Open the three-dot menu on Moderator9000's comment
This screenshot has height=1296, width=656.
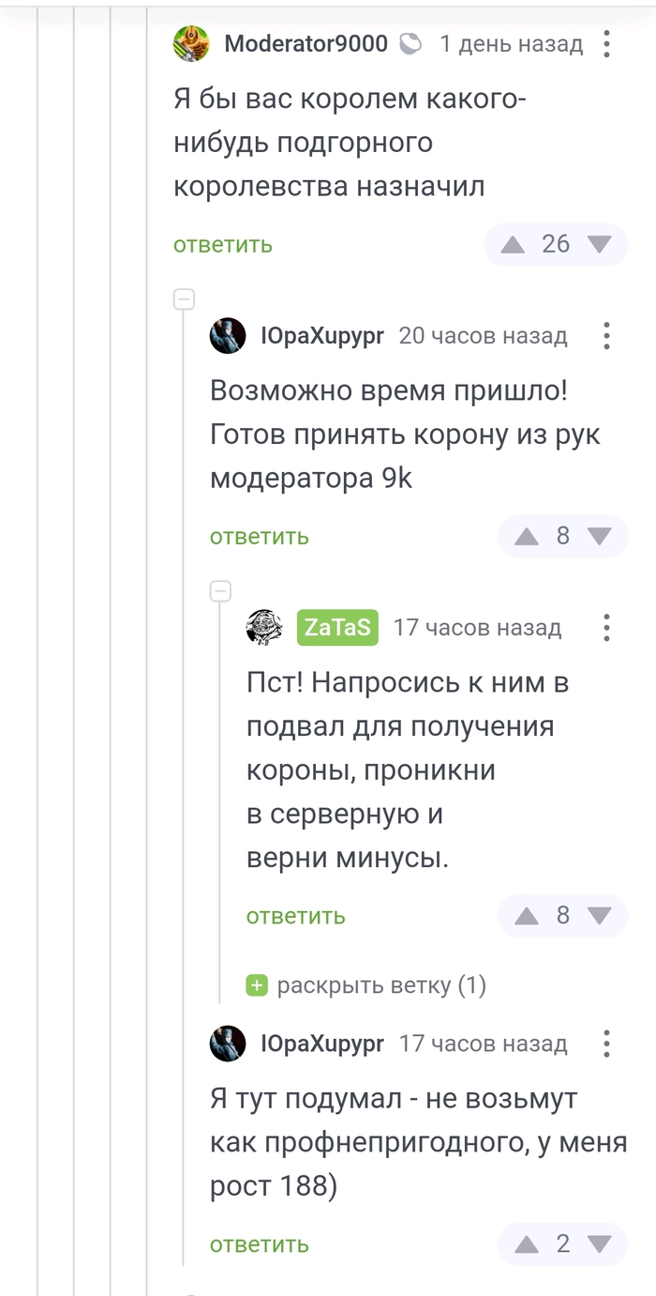coord(607,41)
